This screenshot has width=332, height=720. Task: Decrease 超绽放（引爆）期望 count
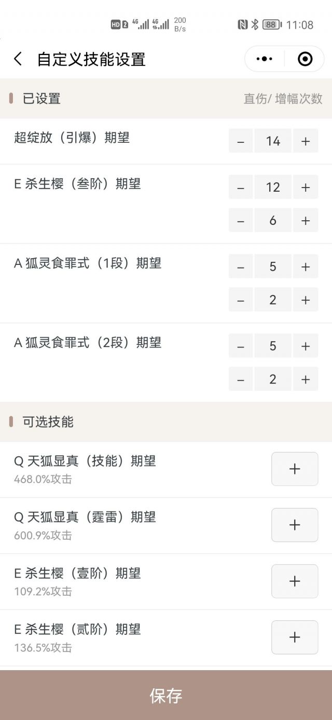[x=241, y=141]
